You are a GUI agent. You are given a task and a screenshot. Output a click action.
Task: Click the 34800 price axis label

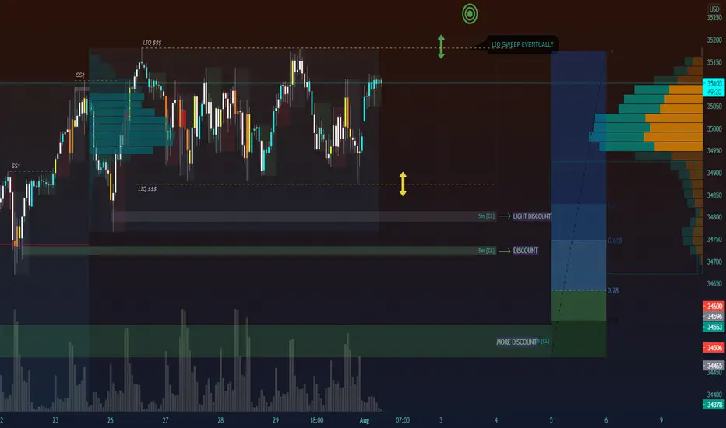tap(714, 217)
